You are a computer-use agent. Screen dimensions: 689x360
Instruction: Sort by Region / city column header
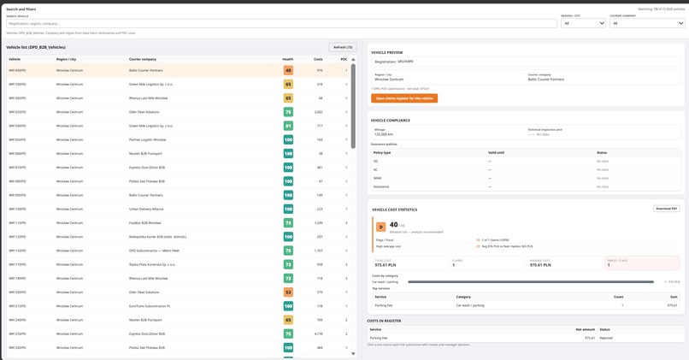click(66, 59)
